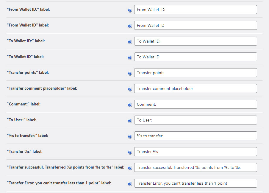Open help icon for "%s to transfer:" label
The height and width of the screenshot is (193, 269).
(130, 137)
